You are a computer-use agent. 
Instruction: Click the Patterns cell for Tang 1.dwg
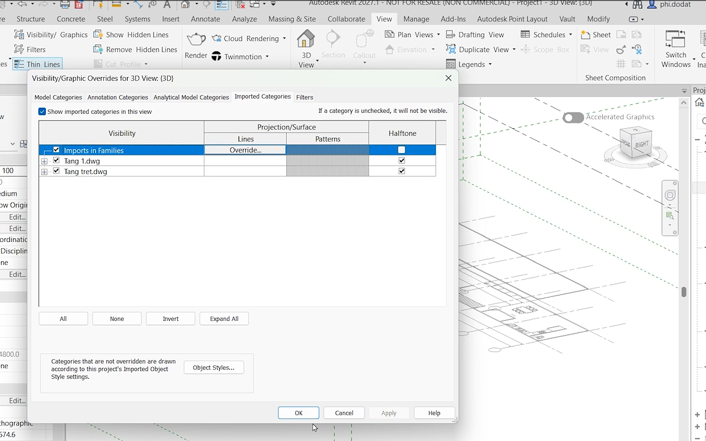point(328,161)
